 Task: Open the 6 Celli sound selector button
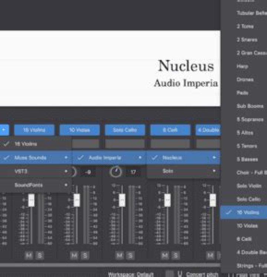point(170,130)
